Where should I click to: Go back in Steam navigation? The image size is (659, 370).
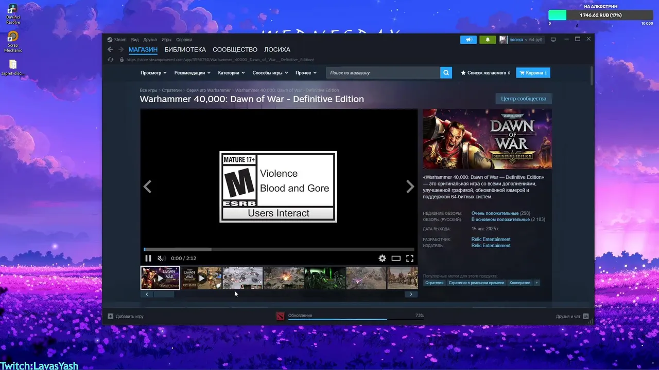click(110, 50)
